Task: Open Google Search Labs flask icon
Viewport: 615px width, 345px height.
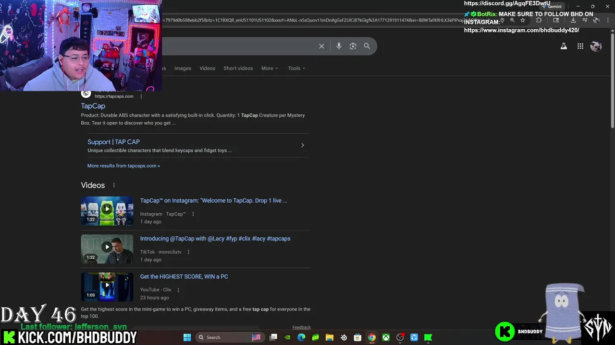Action: click(564, 46)
